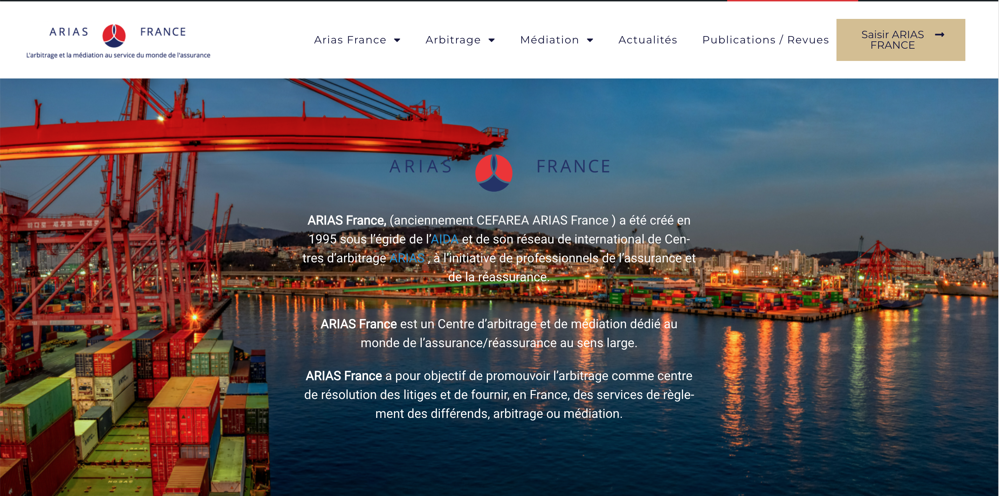Click the FRANCE wordmark in the header
The image size is (999, 496).
(x=163, y=32)
